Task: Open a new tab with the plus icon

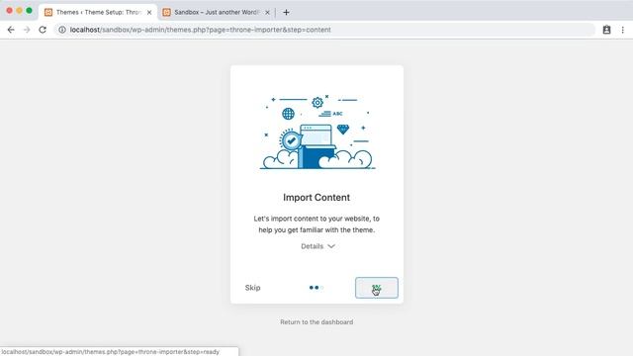Action: point(286,13)
